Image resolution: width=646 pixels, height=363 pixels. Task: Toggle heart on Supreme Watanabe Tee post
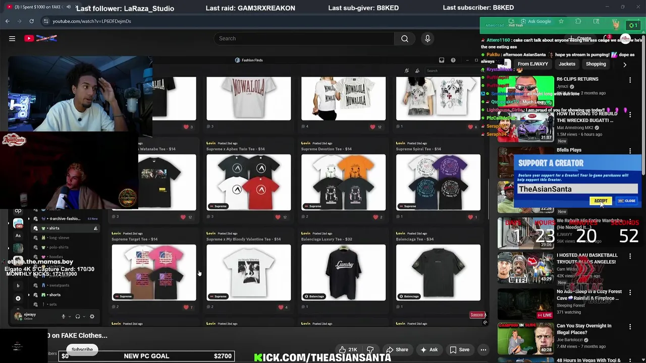coord(183,217)
